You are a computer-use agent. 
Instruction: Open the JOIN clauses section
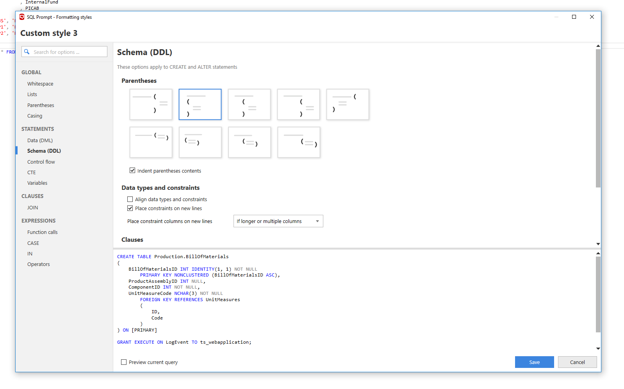33,208
